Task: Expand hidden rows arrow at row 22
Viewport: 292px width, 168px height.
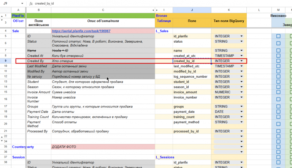Action: 2,137
